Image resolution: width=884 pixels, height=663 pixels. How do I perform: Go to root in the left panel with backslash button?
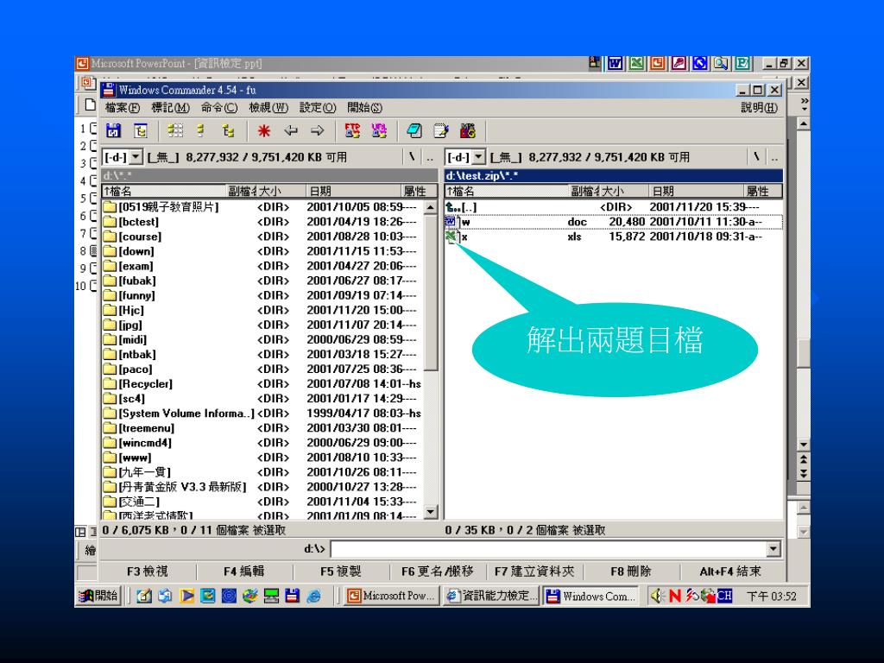[x=412, y=157]
